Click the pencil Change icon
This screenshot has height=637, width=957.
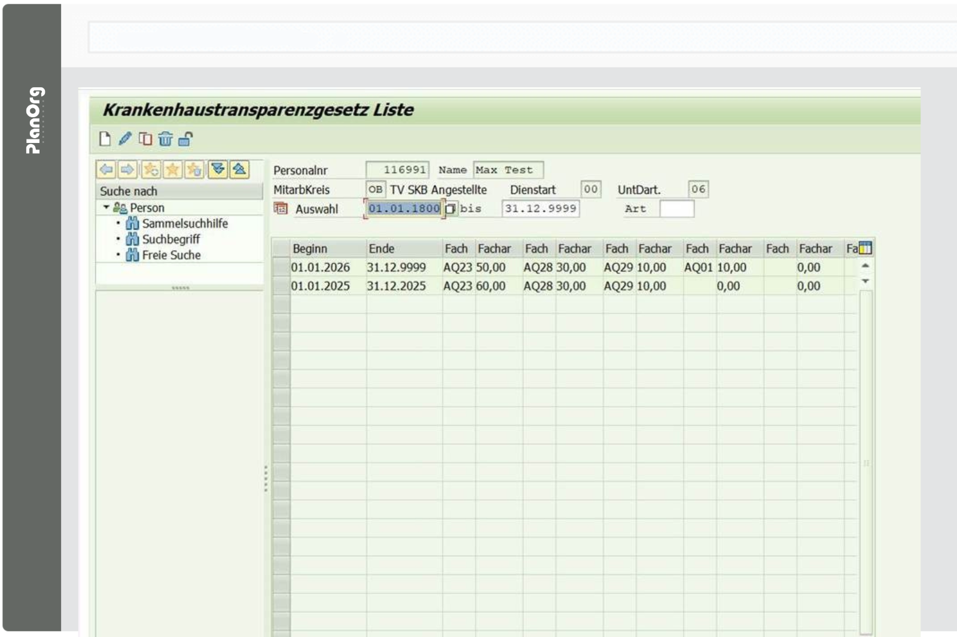point(125,139)
